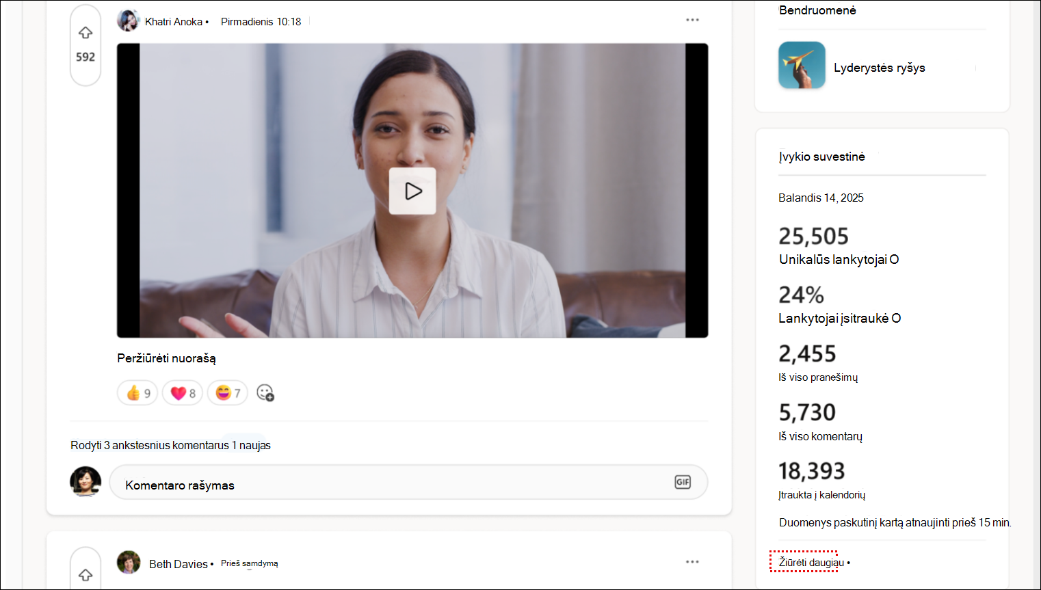Click the Balandis 14, 2025 date
Viewport: 1041px width, 590px height.
pyautogui.click(x=821, y=198)
